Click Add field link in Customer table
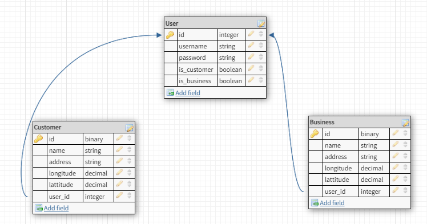 click(x=56, y=208)
